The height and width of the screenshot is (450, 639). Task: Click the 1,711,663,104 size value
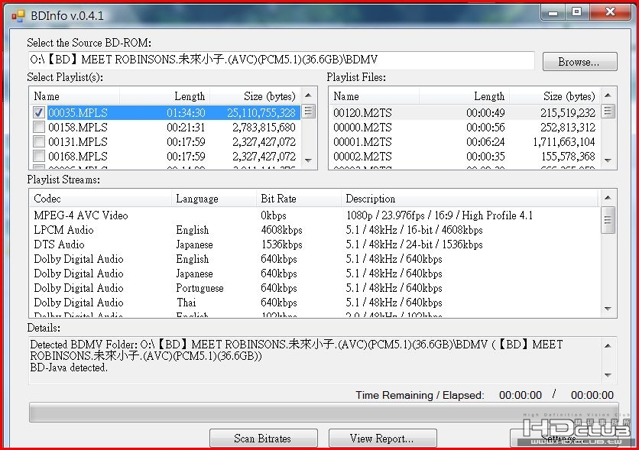coord(564,141)
